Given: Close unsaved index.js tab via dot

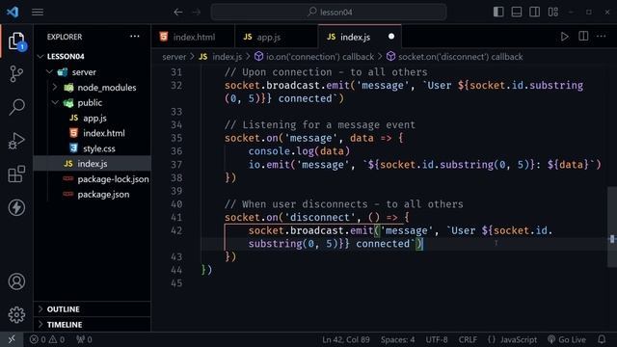Looking at the screenshot, I should (391, 37).
